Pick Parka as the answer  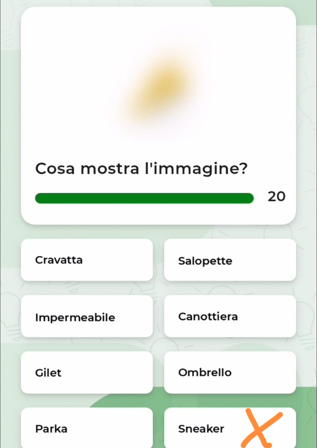(87, 428)
